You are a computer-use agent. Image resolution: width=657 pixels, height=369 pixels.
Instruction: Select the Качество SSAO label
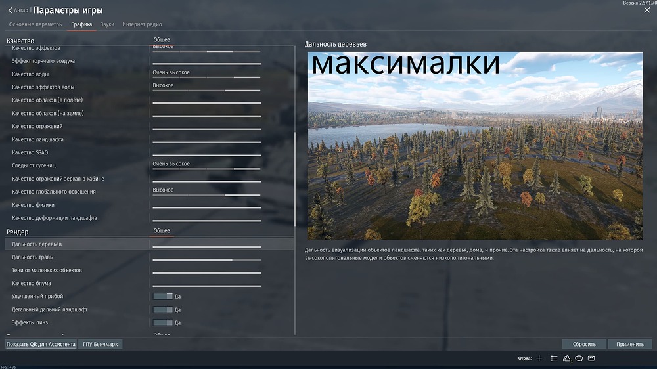(30, 152)
